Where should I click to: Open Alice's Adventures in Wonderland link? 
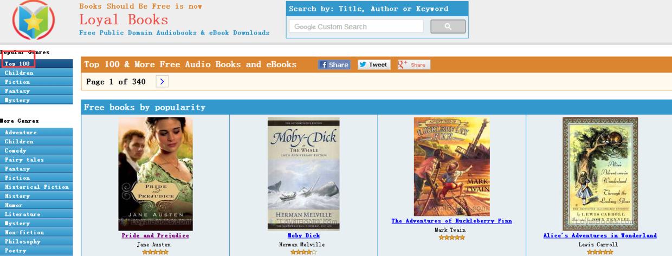pyautogui.click(x=600, y=235)
